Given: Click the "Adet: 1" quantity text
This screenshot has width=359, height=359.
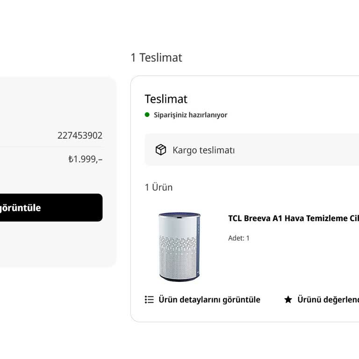Looking at the screenshot, I should 239,238.
